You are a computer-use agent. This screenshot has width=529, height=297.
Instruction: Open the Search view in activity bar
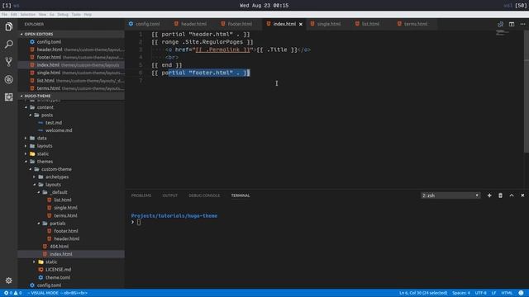(9, 44)
